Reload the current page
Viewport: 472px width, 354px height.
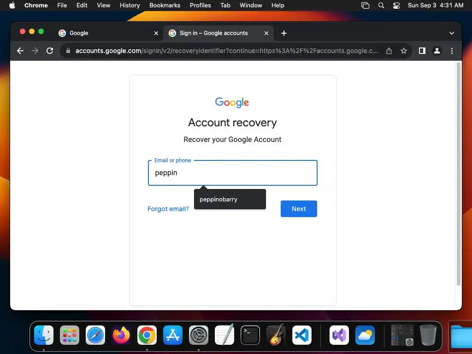point(50,51)
